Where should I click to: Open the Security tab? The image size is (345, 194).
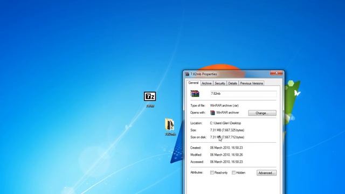[x=220, y=84]
